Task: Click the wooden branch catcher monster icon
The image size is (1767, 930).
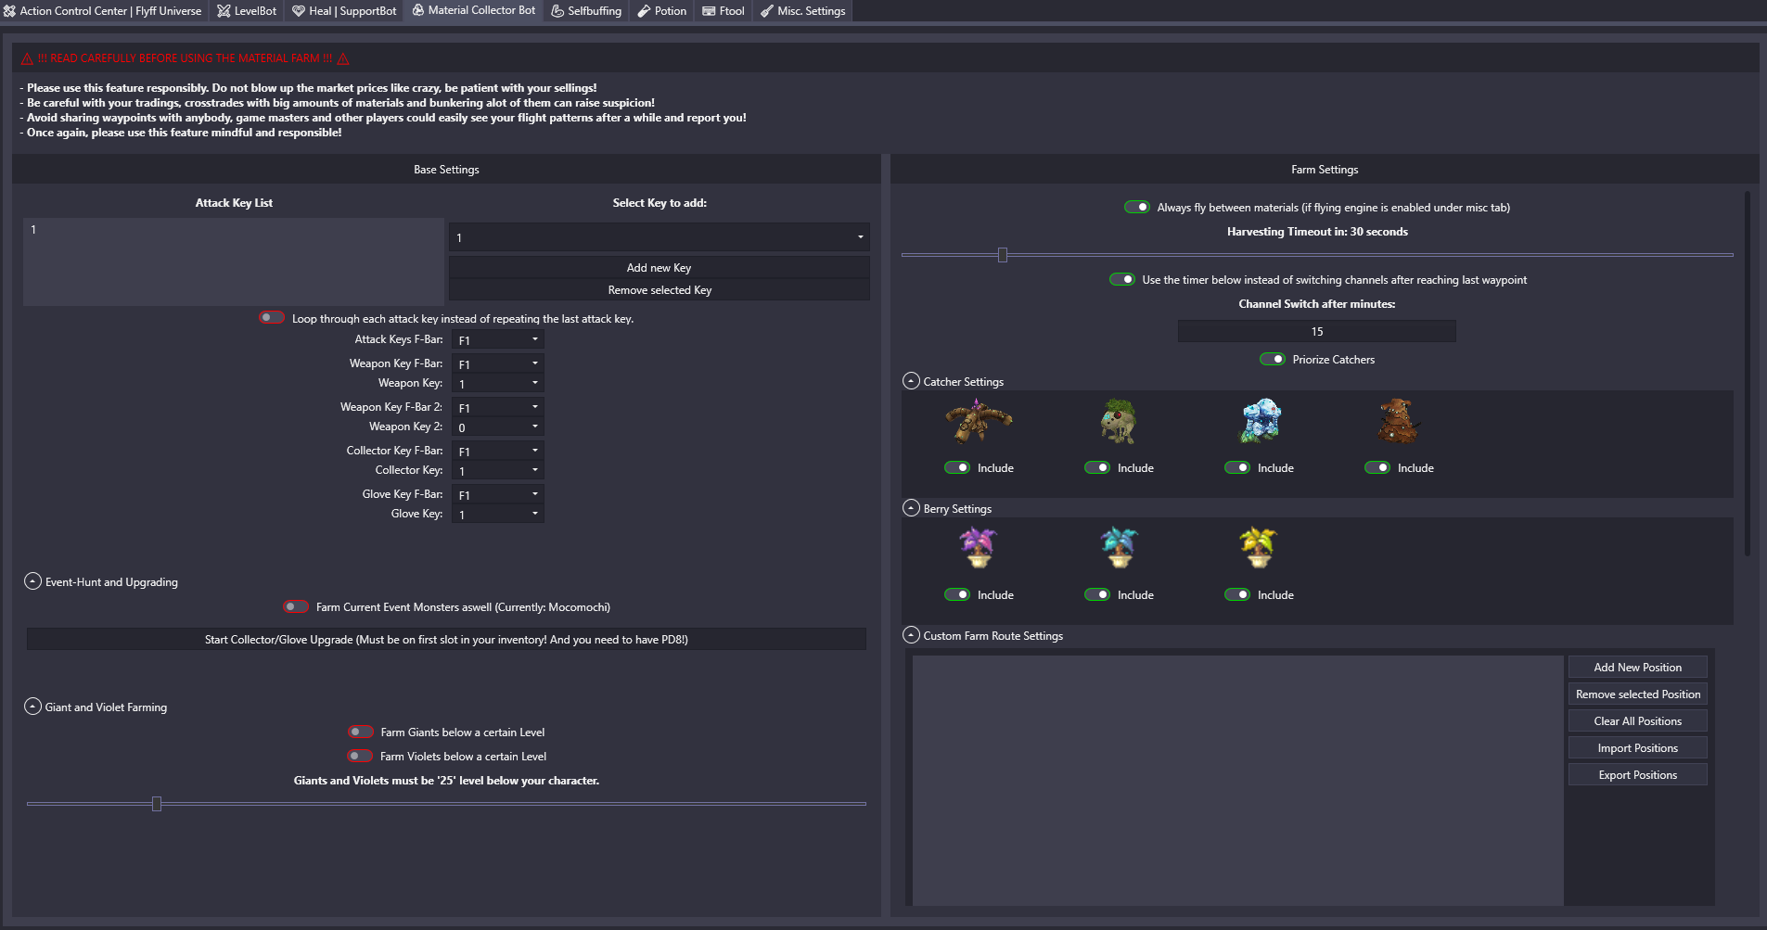Action: (978, 422)
